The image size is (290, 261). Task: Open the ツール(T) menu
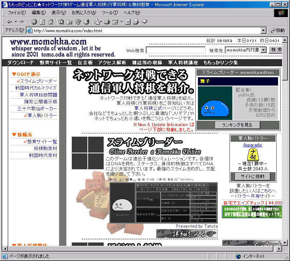(110, 13)
